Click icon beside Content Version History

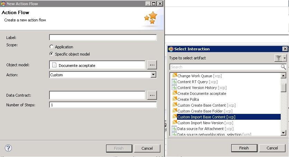click(174, 87)
